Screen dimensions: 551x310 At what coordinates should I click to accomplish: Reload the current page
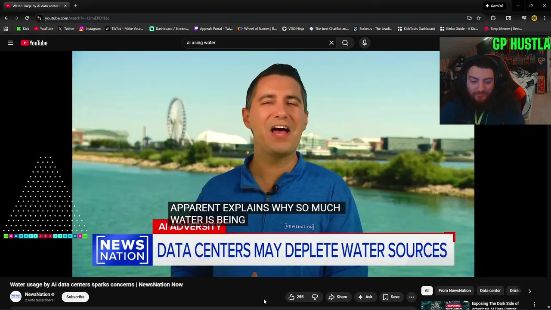[27, 18]
